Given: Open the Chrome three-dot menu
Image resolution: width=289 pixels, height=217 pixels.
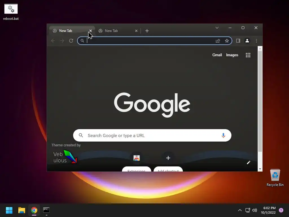Looking at the screenshot, I should (256, 41).
